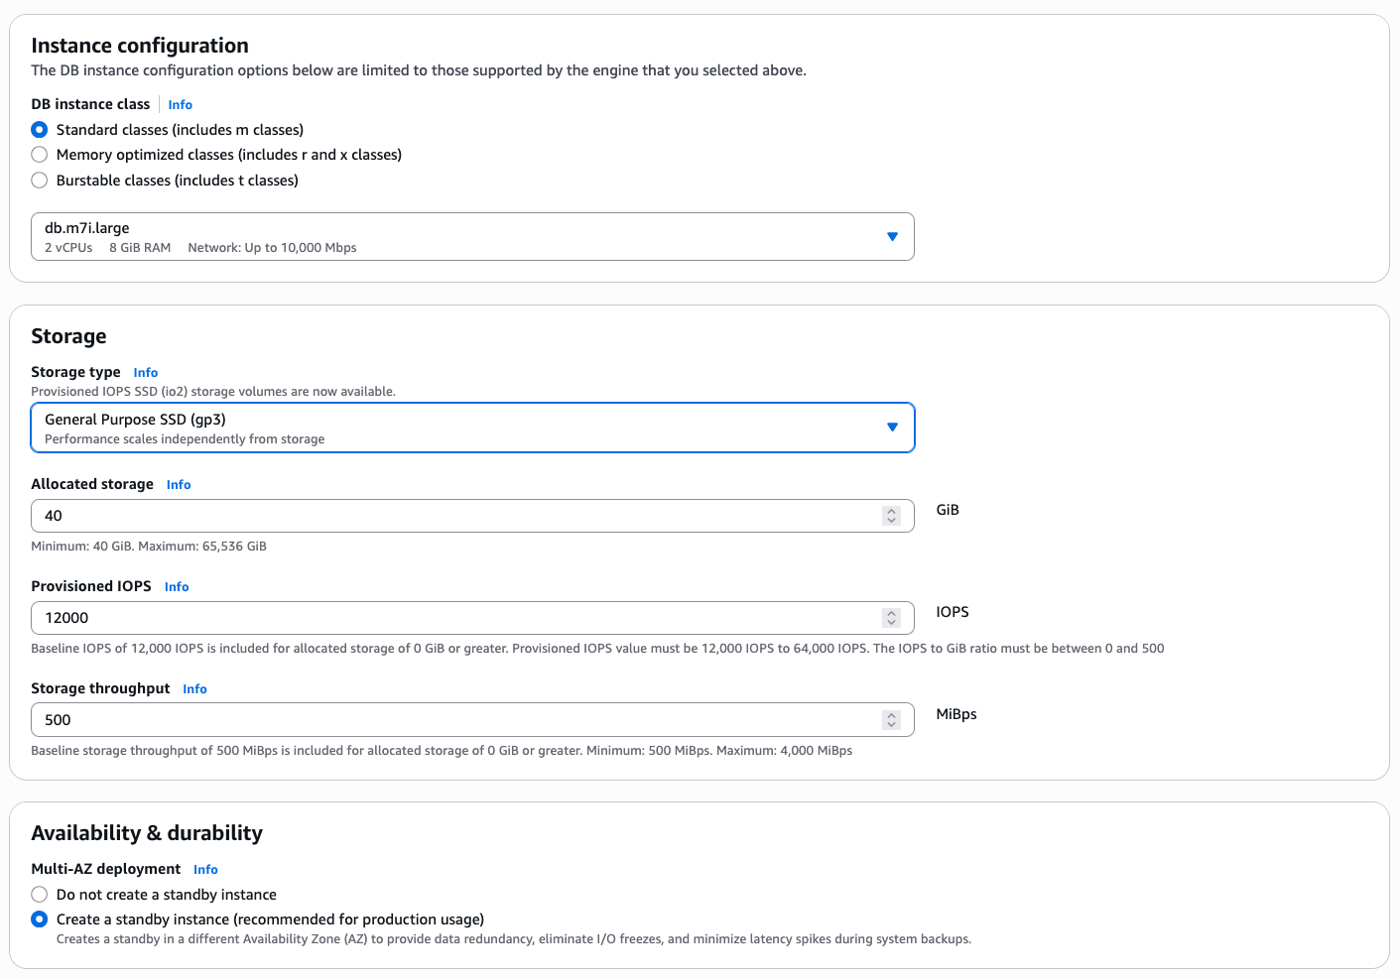The image size is (1400, 979).
Task: Select Memory optimized classes option
Action: coord(40,155)
